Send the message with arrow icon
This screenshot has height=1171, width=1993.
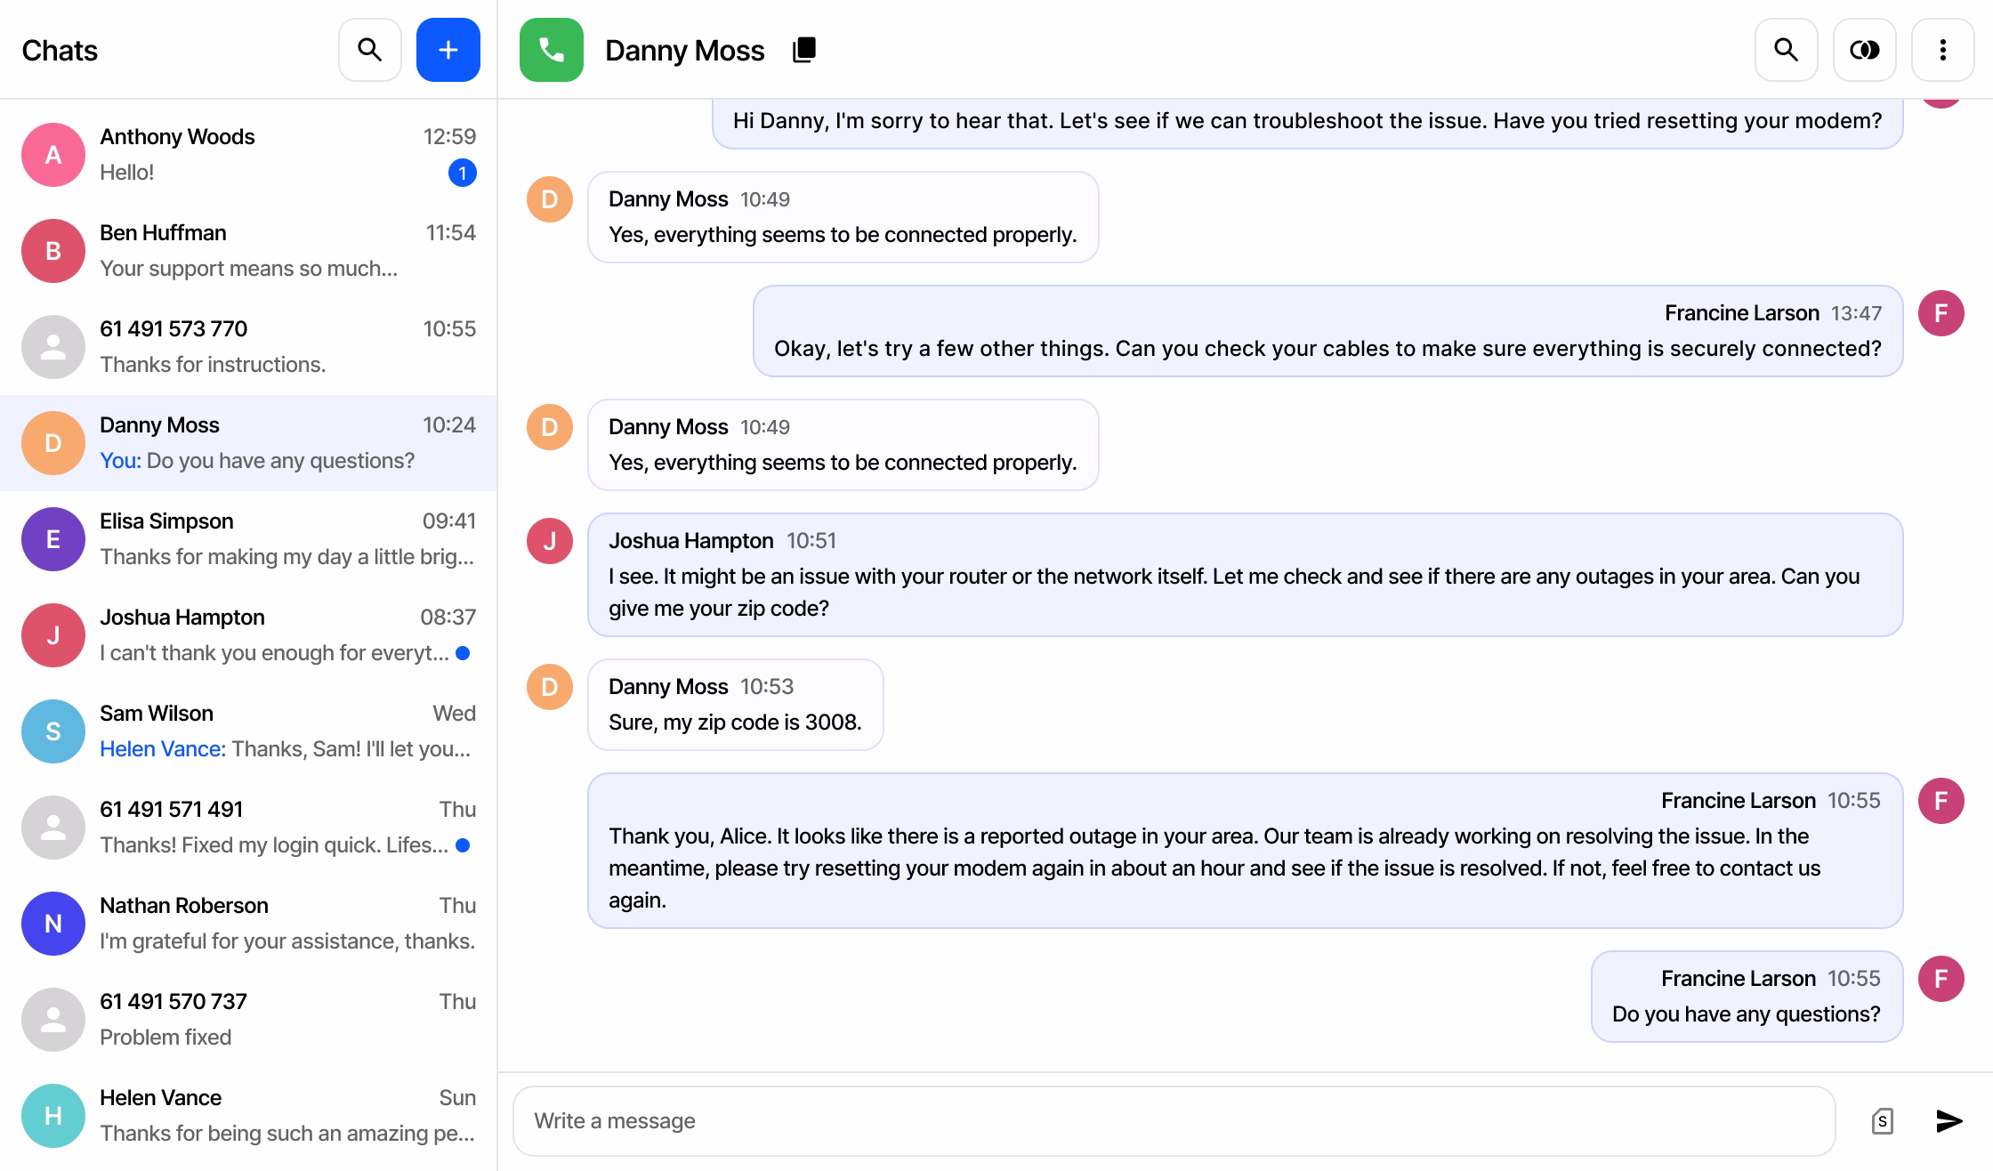(x=1949, y=1121)
